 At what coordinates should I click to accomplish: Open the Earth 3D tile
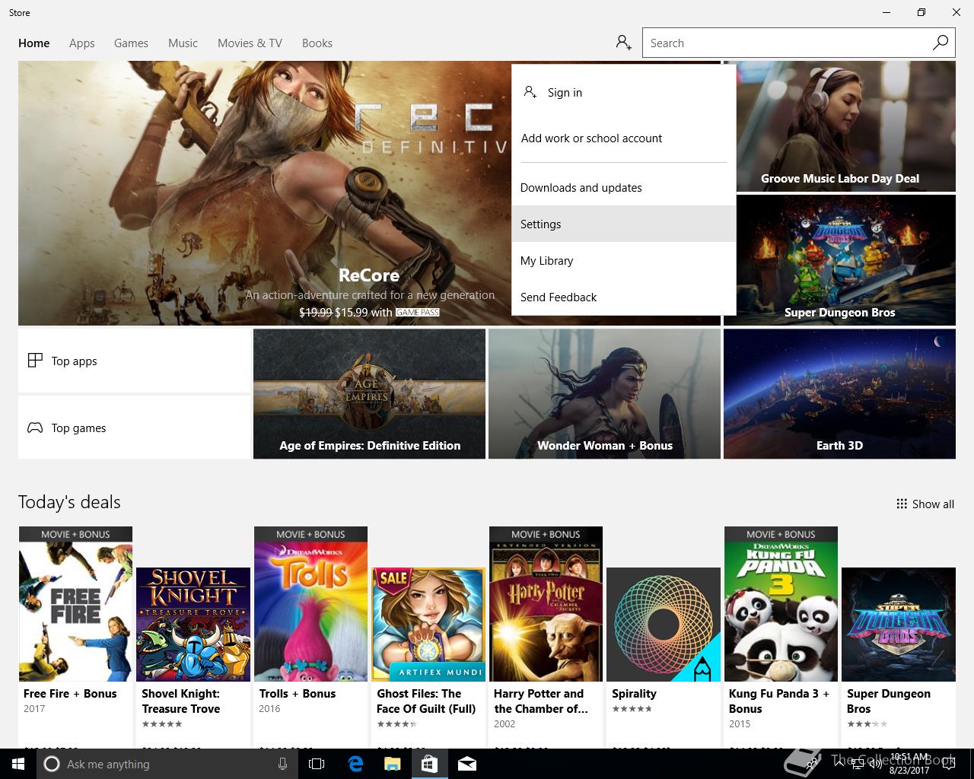(839, 393)
